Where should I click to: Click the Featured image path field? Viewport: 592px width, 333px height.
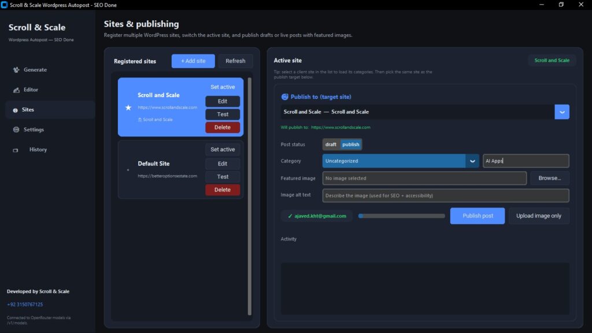(424, 178)
